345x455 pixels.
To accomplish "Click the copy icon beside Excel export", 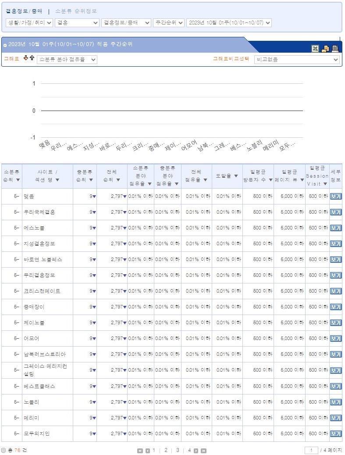I will [325, 49].
